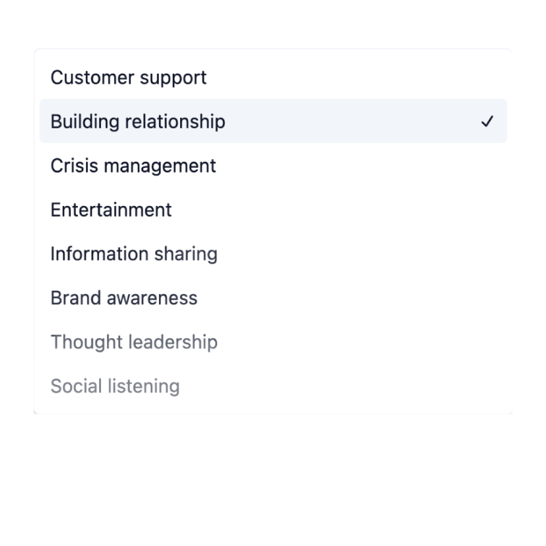Click the highlighted selected option row
The height and width of the screenshot is (546, 546).
pos(273,121)
